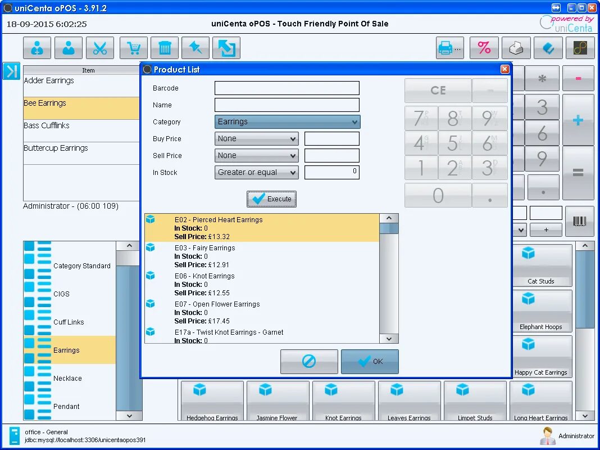
Task: Click the Sell Price value field
Action: point(332,155)
